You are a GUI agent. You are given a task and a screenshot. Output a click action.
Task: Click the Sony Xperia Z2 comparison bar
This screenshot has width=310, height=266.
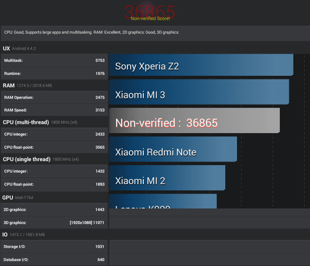[x=201, y=65]
